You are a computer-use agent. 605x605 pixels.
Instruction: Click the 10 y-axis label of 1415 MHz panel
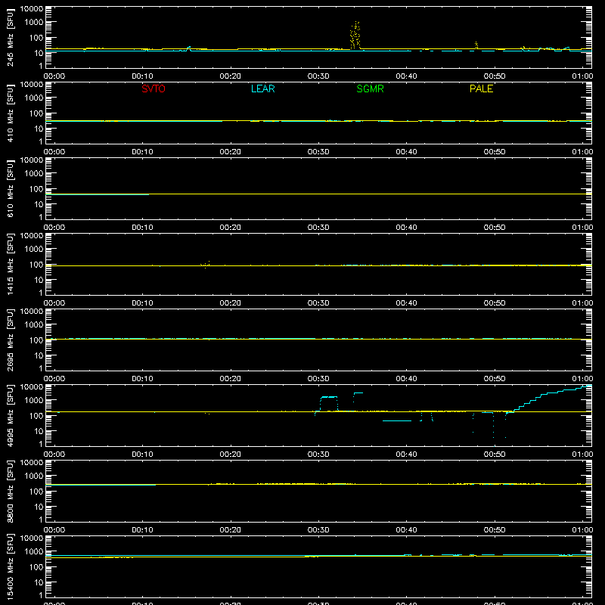pyautogui.click(x=39, y=280)
